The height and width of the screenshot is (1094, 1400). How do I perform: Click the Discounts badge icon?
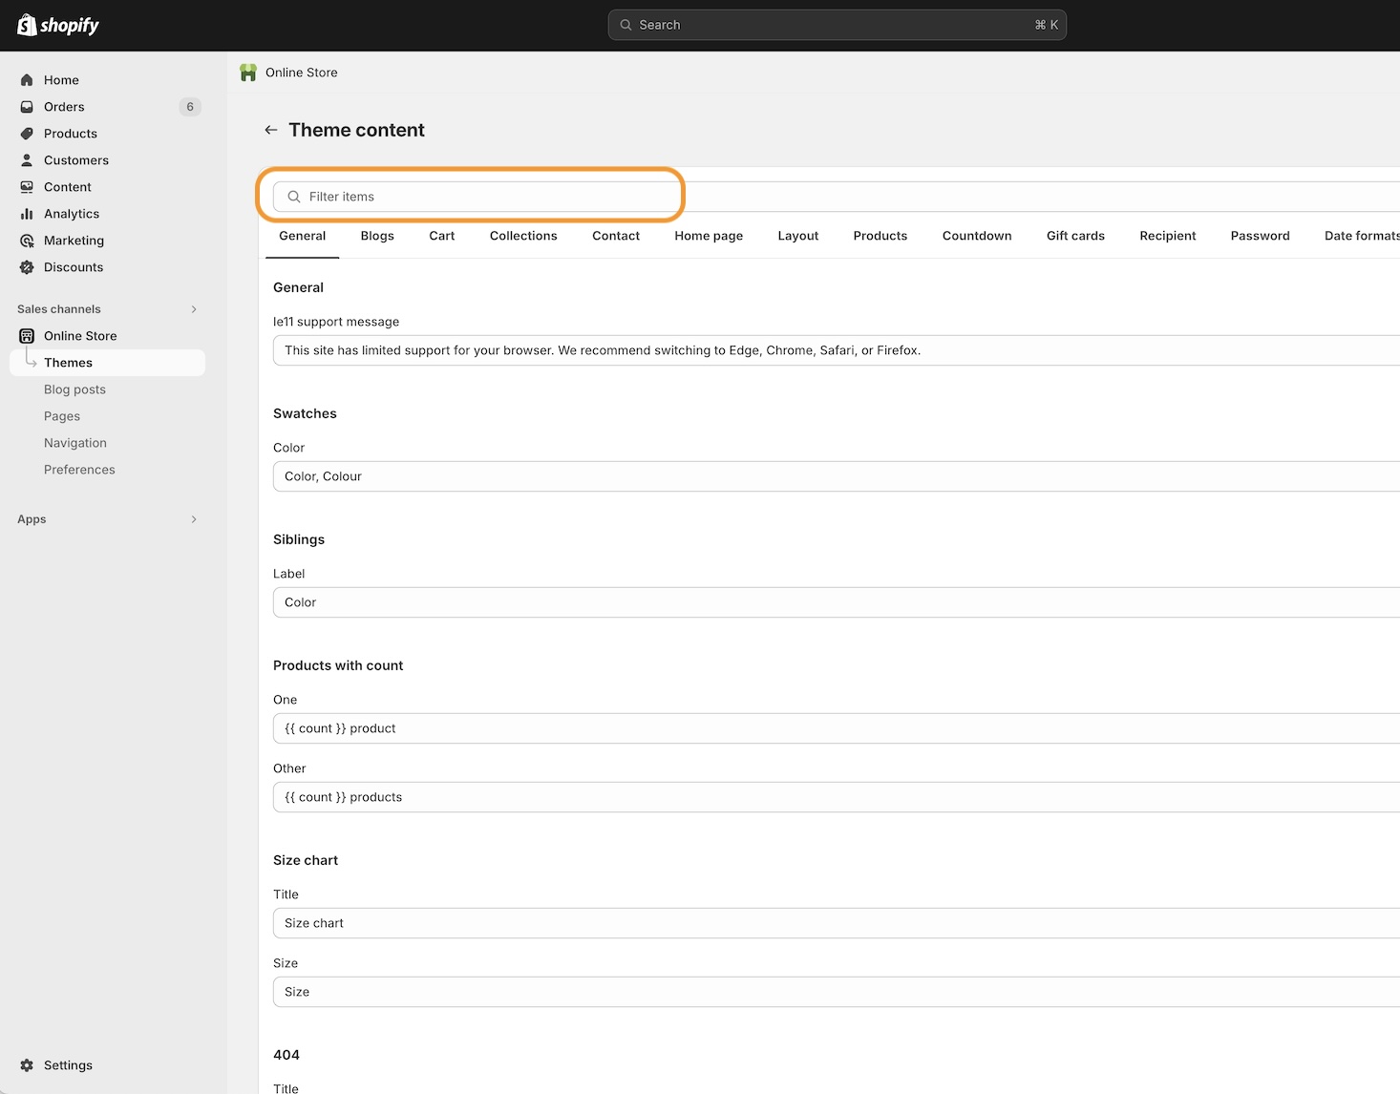[x=27, y=267]
